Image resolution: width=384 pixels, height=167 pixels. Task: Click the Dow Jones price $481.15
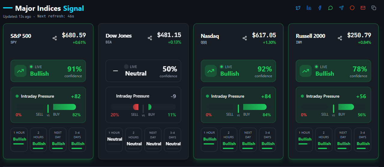169,35
